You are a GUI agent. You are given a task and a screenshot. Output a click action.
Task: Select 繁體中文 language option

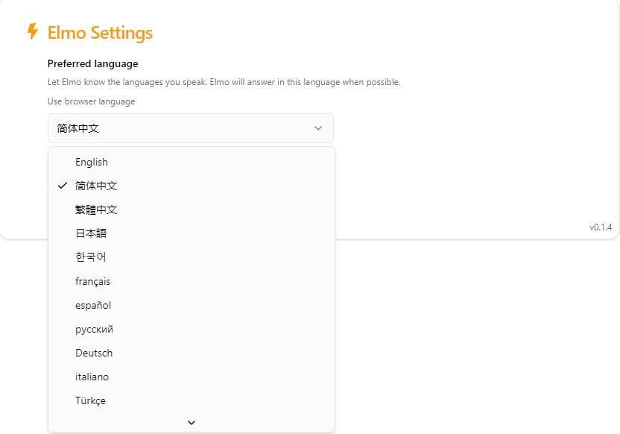(192, 210)
